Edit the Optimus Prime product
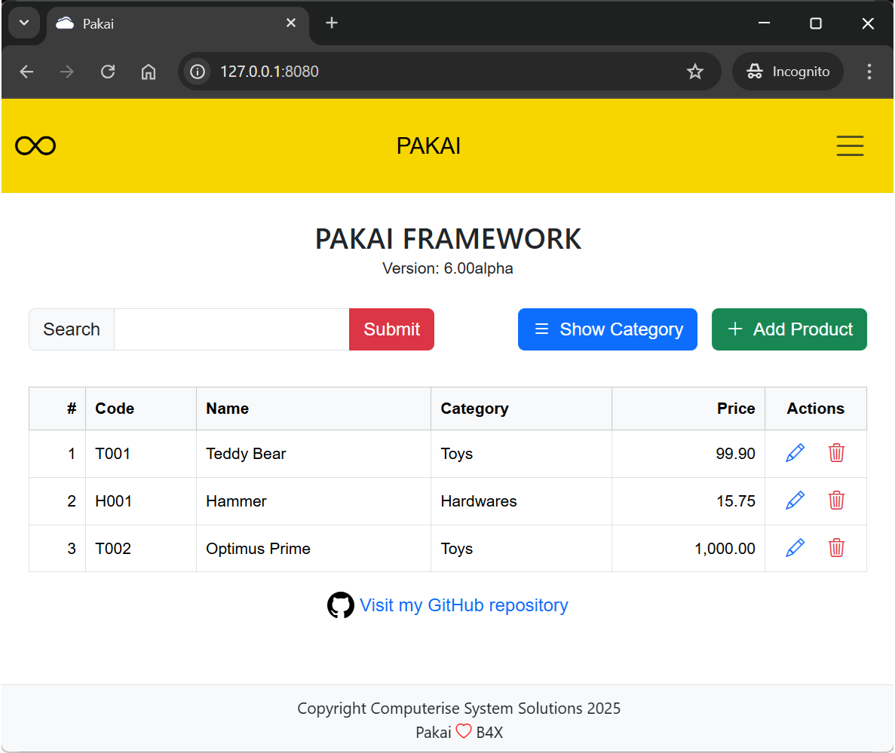 pos(795,548)
